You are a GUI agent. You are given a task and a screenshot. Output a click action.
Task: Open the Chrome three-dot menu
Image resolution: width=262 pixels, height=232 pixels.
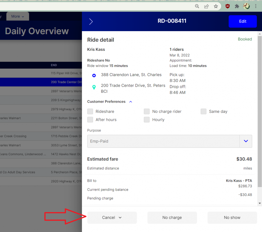pos(256,6)
